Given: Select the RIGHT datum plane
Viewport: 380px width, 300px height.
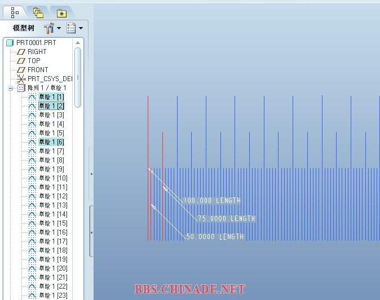Looking at the screenshot, I should coord(37,52).
